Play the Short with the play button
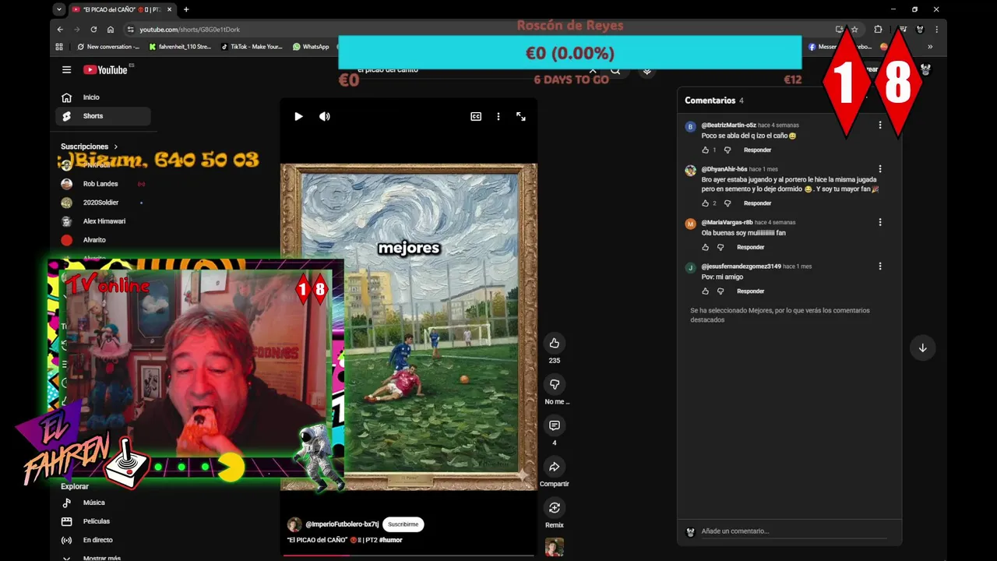Viewport: 997px width, 561px height. pos(298,116)
